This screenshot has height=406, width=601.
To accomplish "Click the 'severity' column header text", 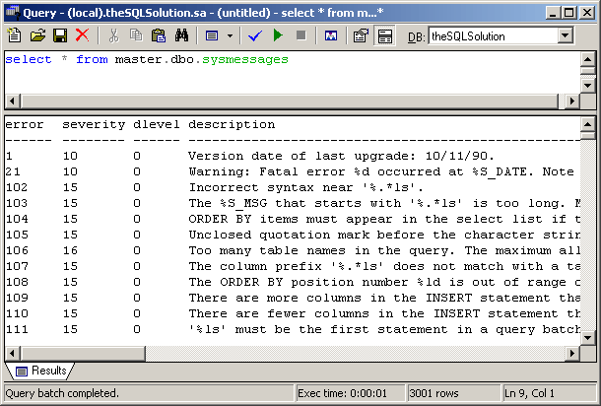I will pos(94,124).
